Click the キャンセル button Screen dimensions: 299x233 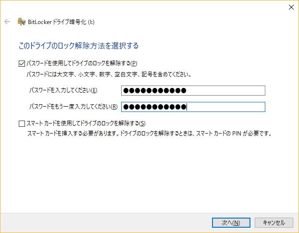274,223
